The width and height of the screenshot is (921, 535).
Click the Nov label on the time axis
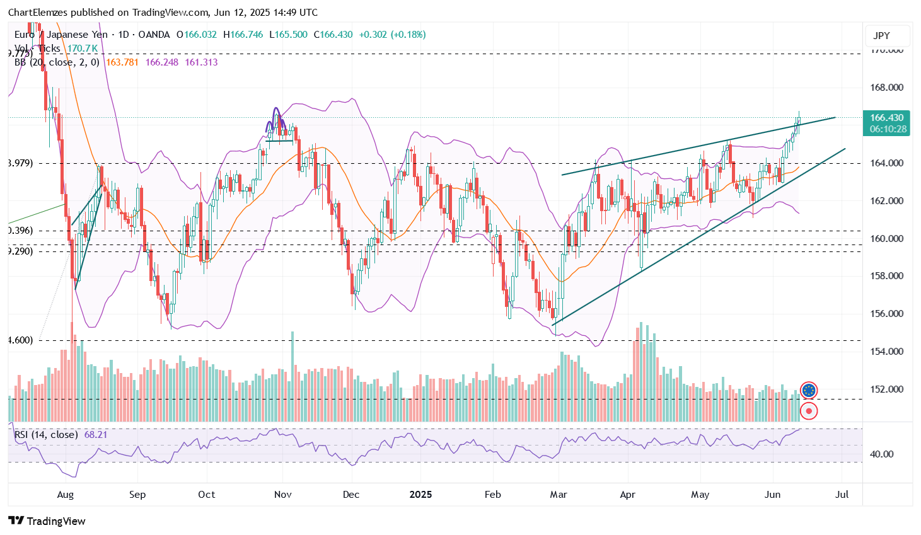coord(283,495)
